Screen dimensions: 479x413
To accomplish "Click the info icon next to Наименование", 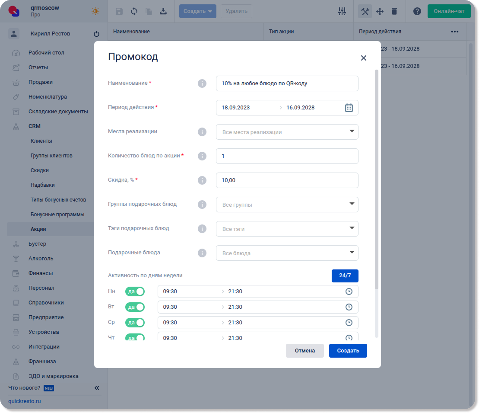I will click(x=202, y=83).
